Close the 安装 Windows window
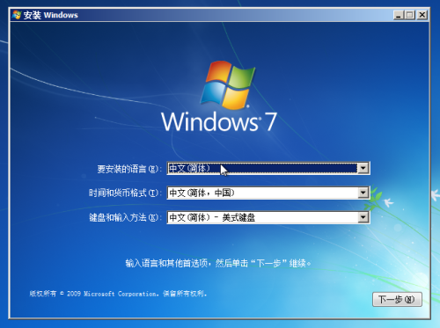Screen dimensions: 440x328 (422, 15)
